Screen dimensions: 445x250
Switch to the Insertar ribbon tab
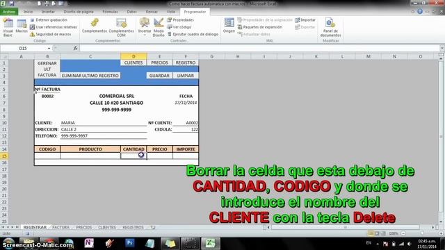[48, 12]
